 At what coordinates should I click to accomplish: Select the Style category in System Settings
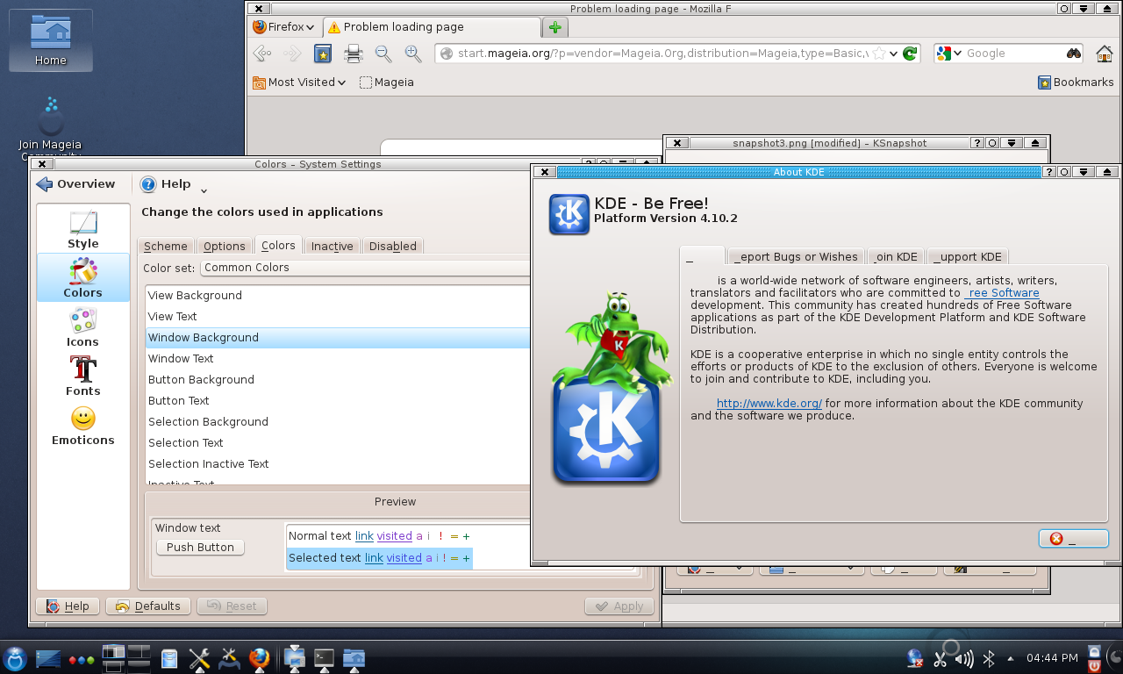(83, 229)
